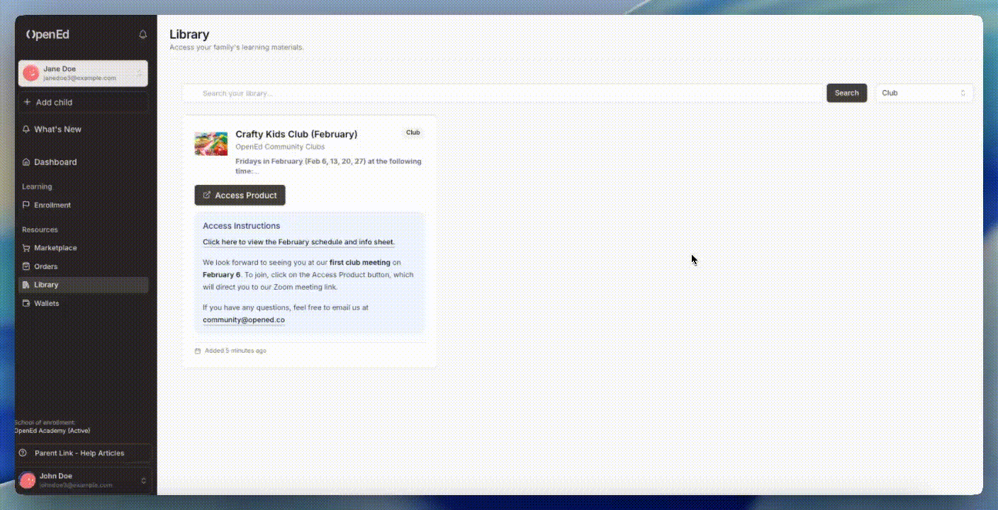The width and height of the screenshot is (998, 510).
Task: Click the Dashboard home icon
Action: (x=26, y=162)
